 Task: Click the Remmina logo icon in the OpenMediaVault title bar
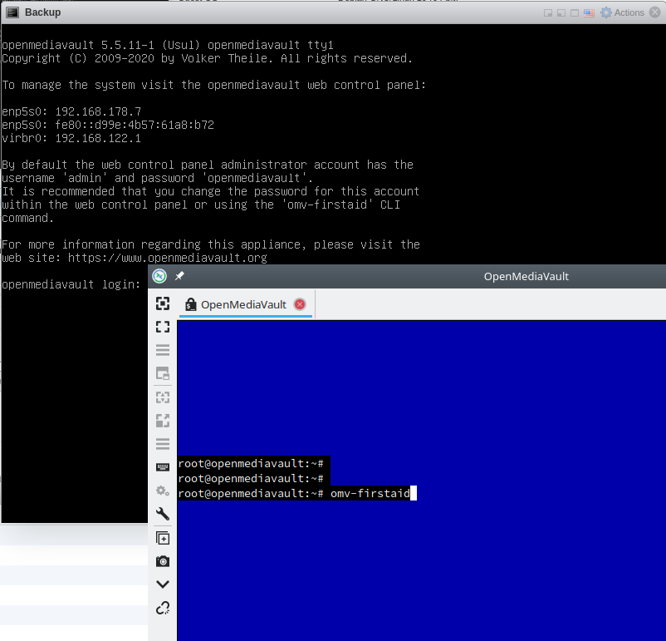(x=159, y=277)
